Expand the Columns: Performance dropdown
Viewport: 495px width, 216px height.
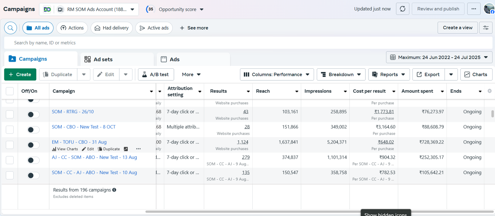277,75
